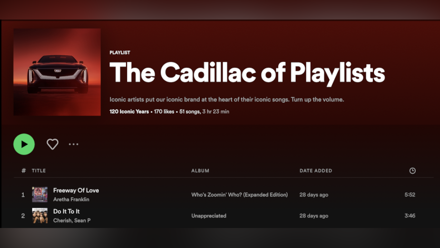Click the Do It To It album thumbnail
The image size is (440, 248).
(x=39, y=216)
